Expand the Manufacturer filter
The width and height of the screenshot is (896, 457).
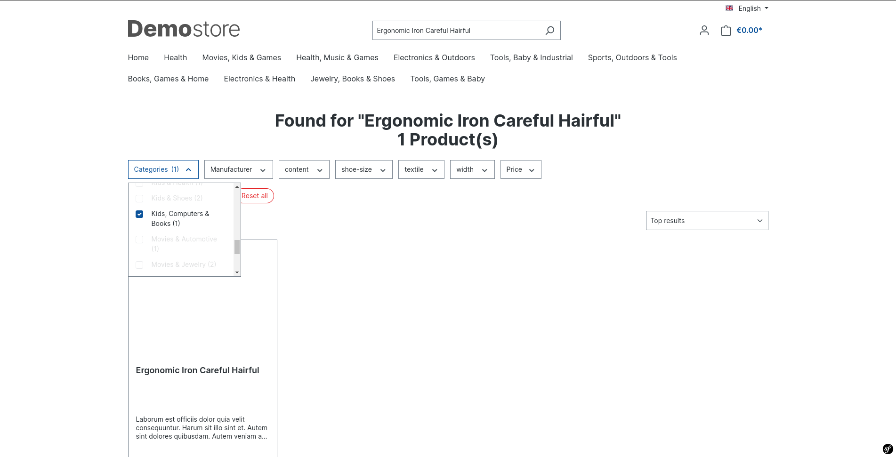[x=239, y=169]
